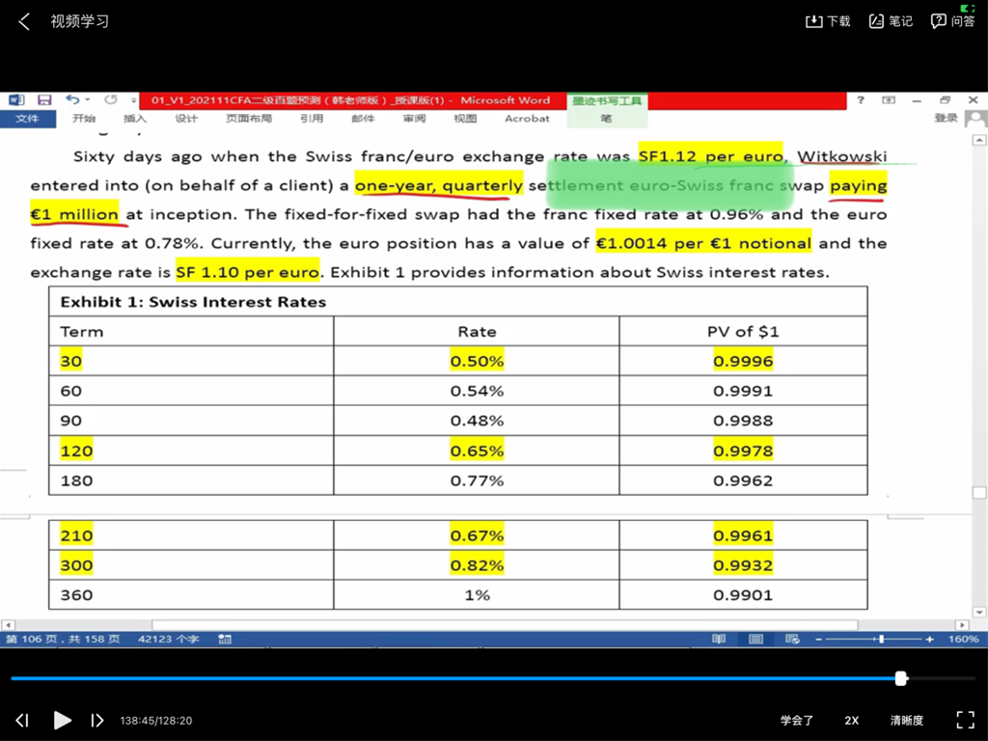Enter fullscreen mode
Viewport: 988px width, 741px height.
964,720
